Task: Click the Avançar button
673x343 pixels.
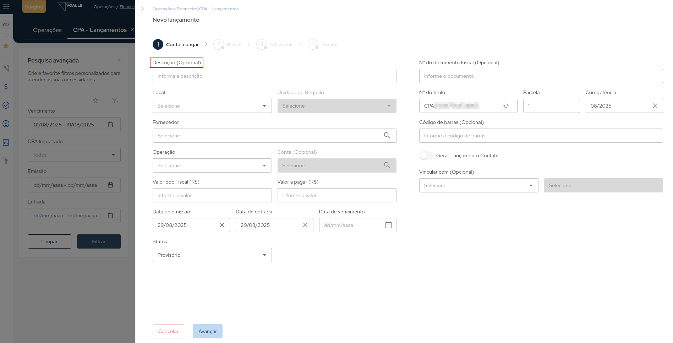Action: click(208, 331)
